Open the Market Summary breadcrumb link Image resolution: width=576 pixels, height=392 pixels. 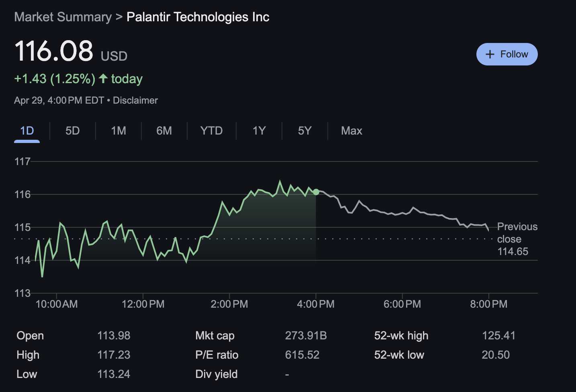tap(63, 17)
